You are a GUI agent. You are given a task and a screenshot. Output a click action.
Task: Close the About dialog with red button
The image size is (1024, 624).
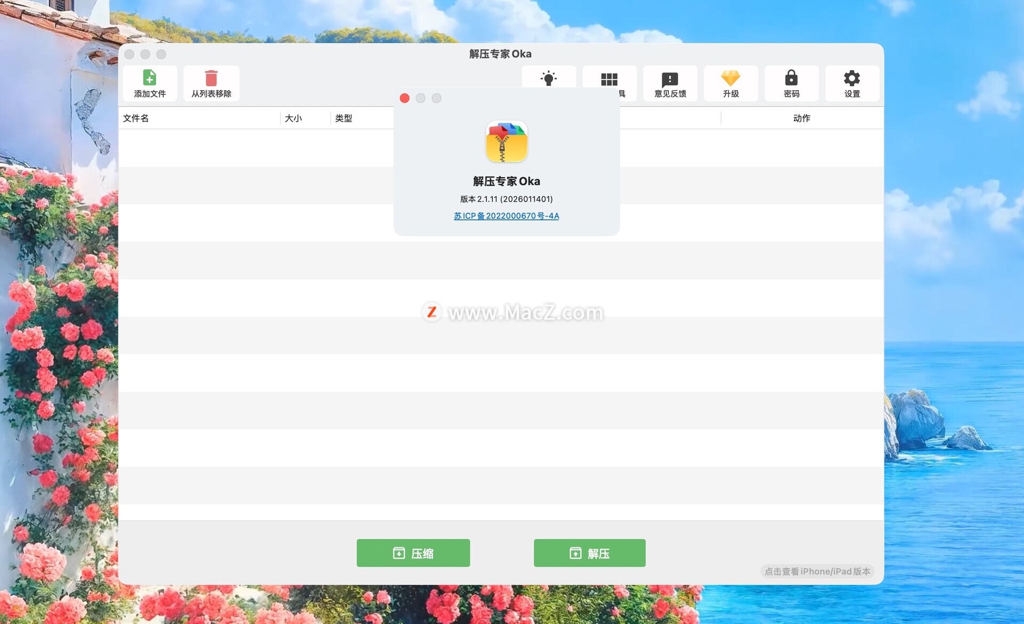point(404,98)
